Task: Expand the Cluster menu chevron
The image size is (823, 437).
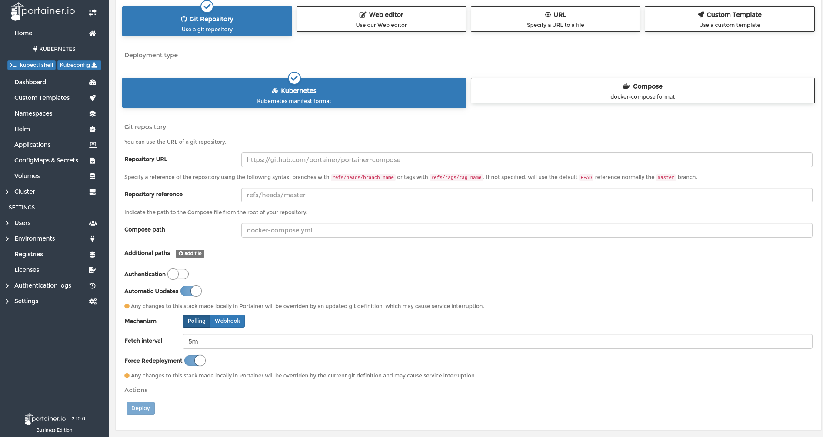Action: click(7, 192)
